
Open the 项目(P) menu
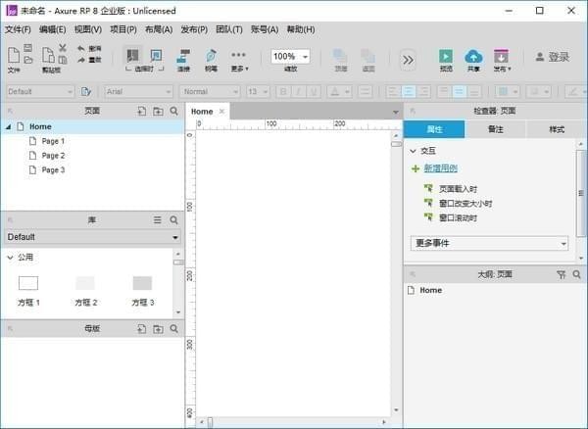point(123,29)
